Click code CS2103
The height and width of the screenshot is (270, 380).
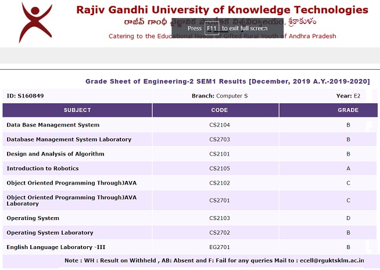(220, 218)
